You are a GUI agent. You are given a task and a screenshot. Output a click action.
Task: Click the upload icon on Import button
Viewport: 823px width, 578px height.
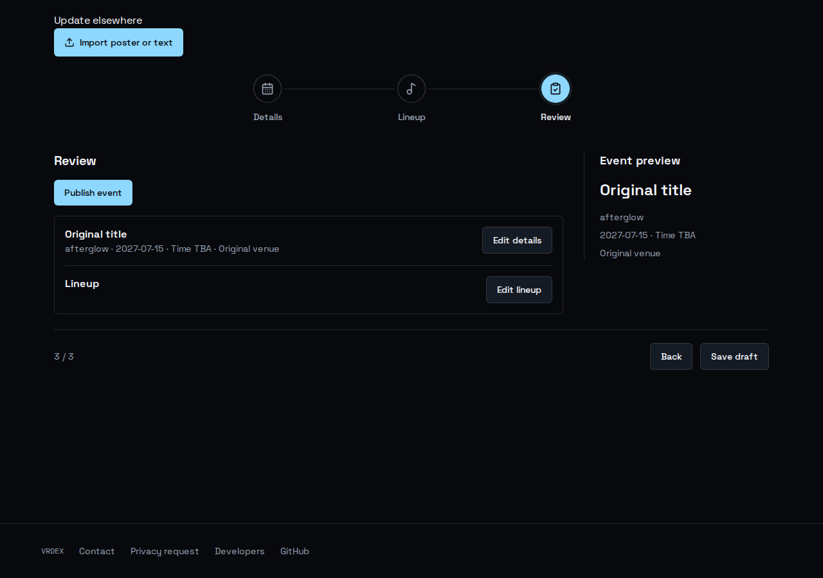click(69, 42)
